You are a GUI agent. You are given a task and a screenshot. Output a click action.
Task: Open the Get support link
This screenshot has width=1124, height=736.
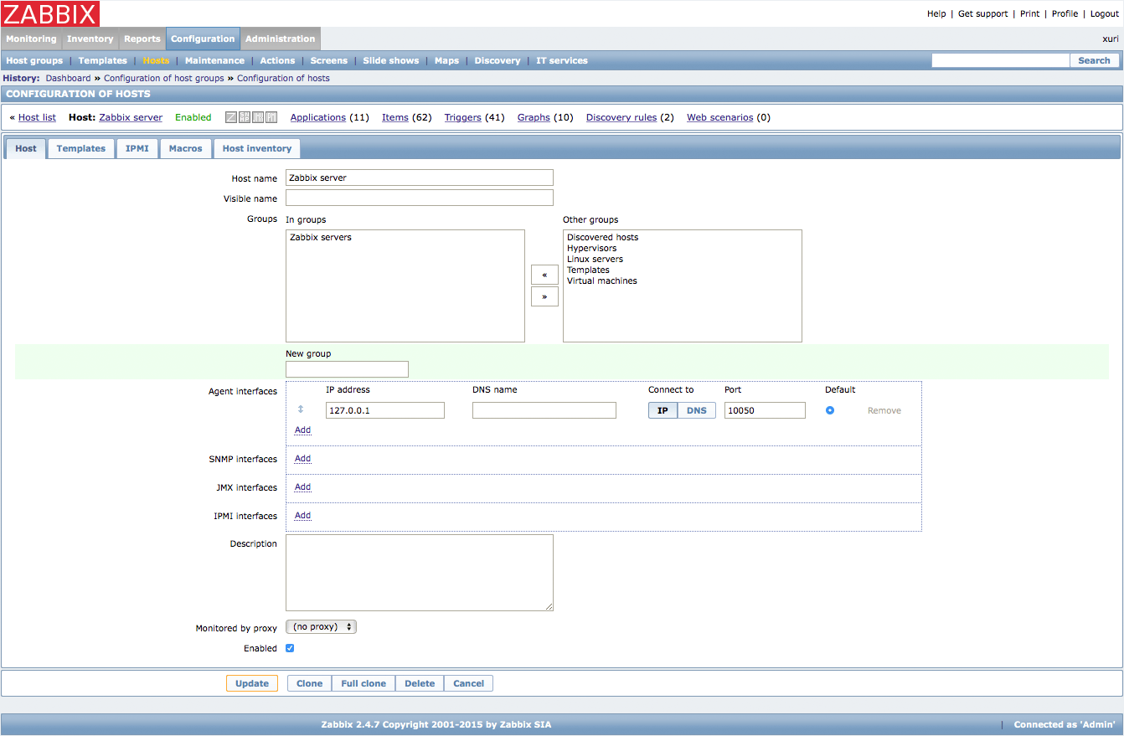[982, 13]
